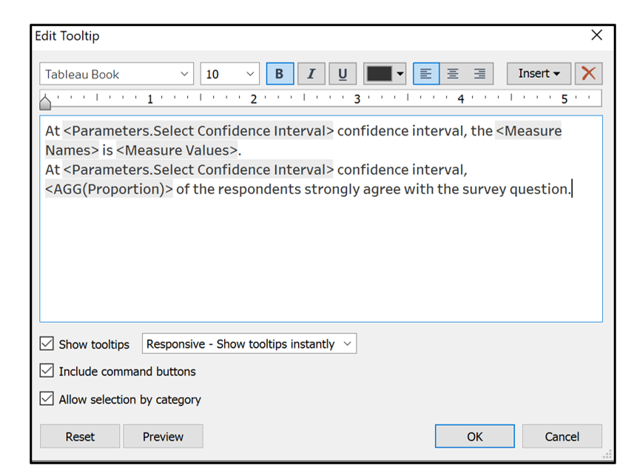
Task: Clear tooltip using red X icon
Action: tap(589, 74)
